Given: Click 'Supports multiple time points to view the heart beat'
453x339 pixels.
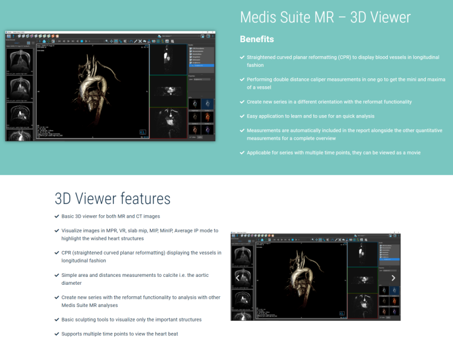Looking at the screenshot, I should point(120,334).
